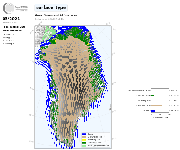Click the 22.84% Ocean value label
The width and height of the screenshot is (180, 150).
click(175, 110)
